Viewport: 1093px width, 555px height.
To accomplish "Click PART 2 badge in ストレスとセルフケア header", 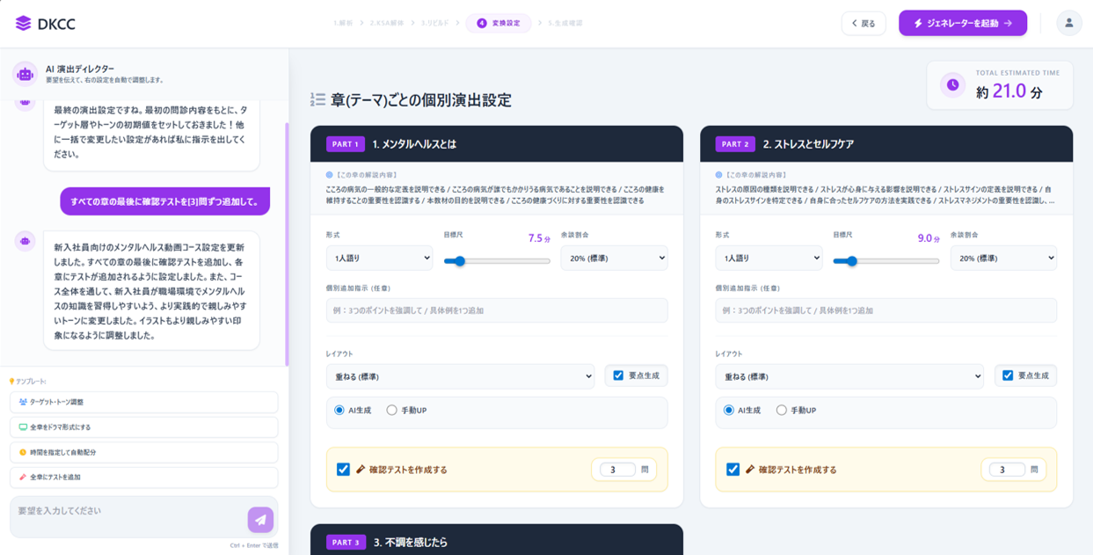I will coord(735,144).
